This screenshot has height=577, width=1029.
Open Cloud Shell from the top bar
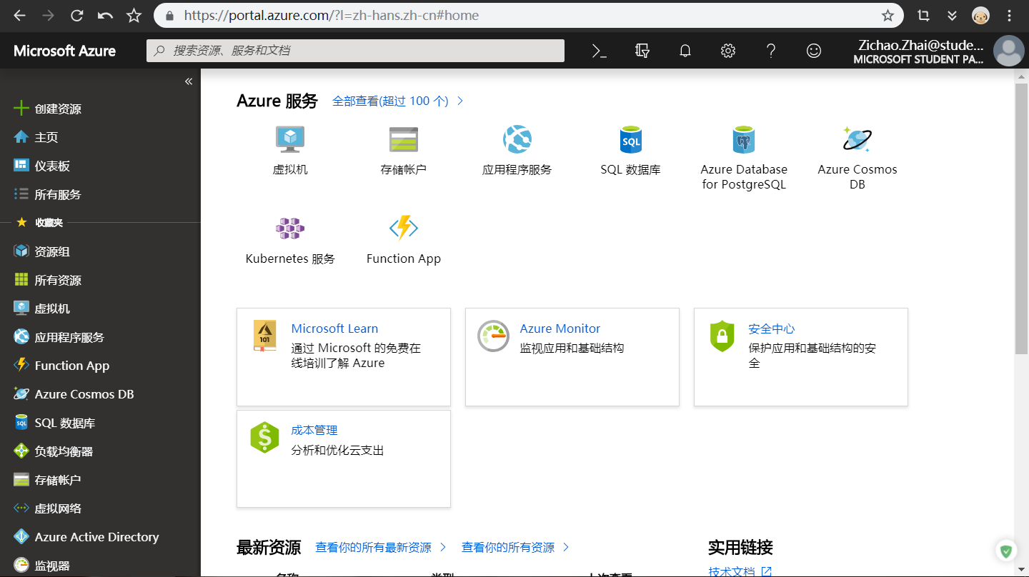pyautogui.click(x=599, y=51)
